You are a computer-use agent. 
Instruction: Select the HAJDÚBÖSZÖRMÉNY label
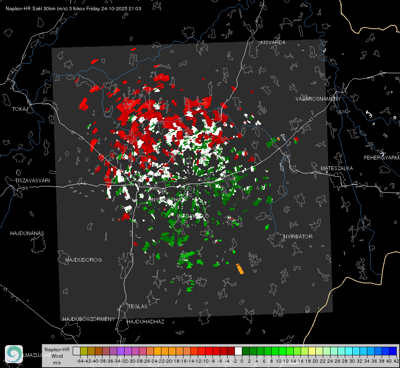[x=89, y=319]
